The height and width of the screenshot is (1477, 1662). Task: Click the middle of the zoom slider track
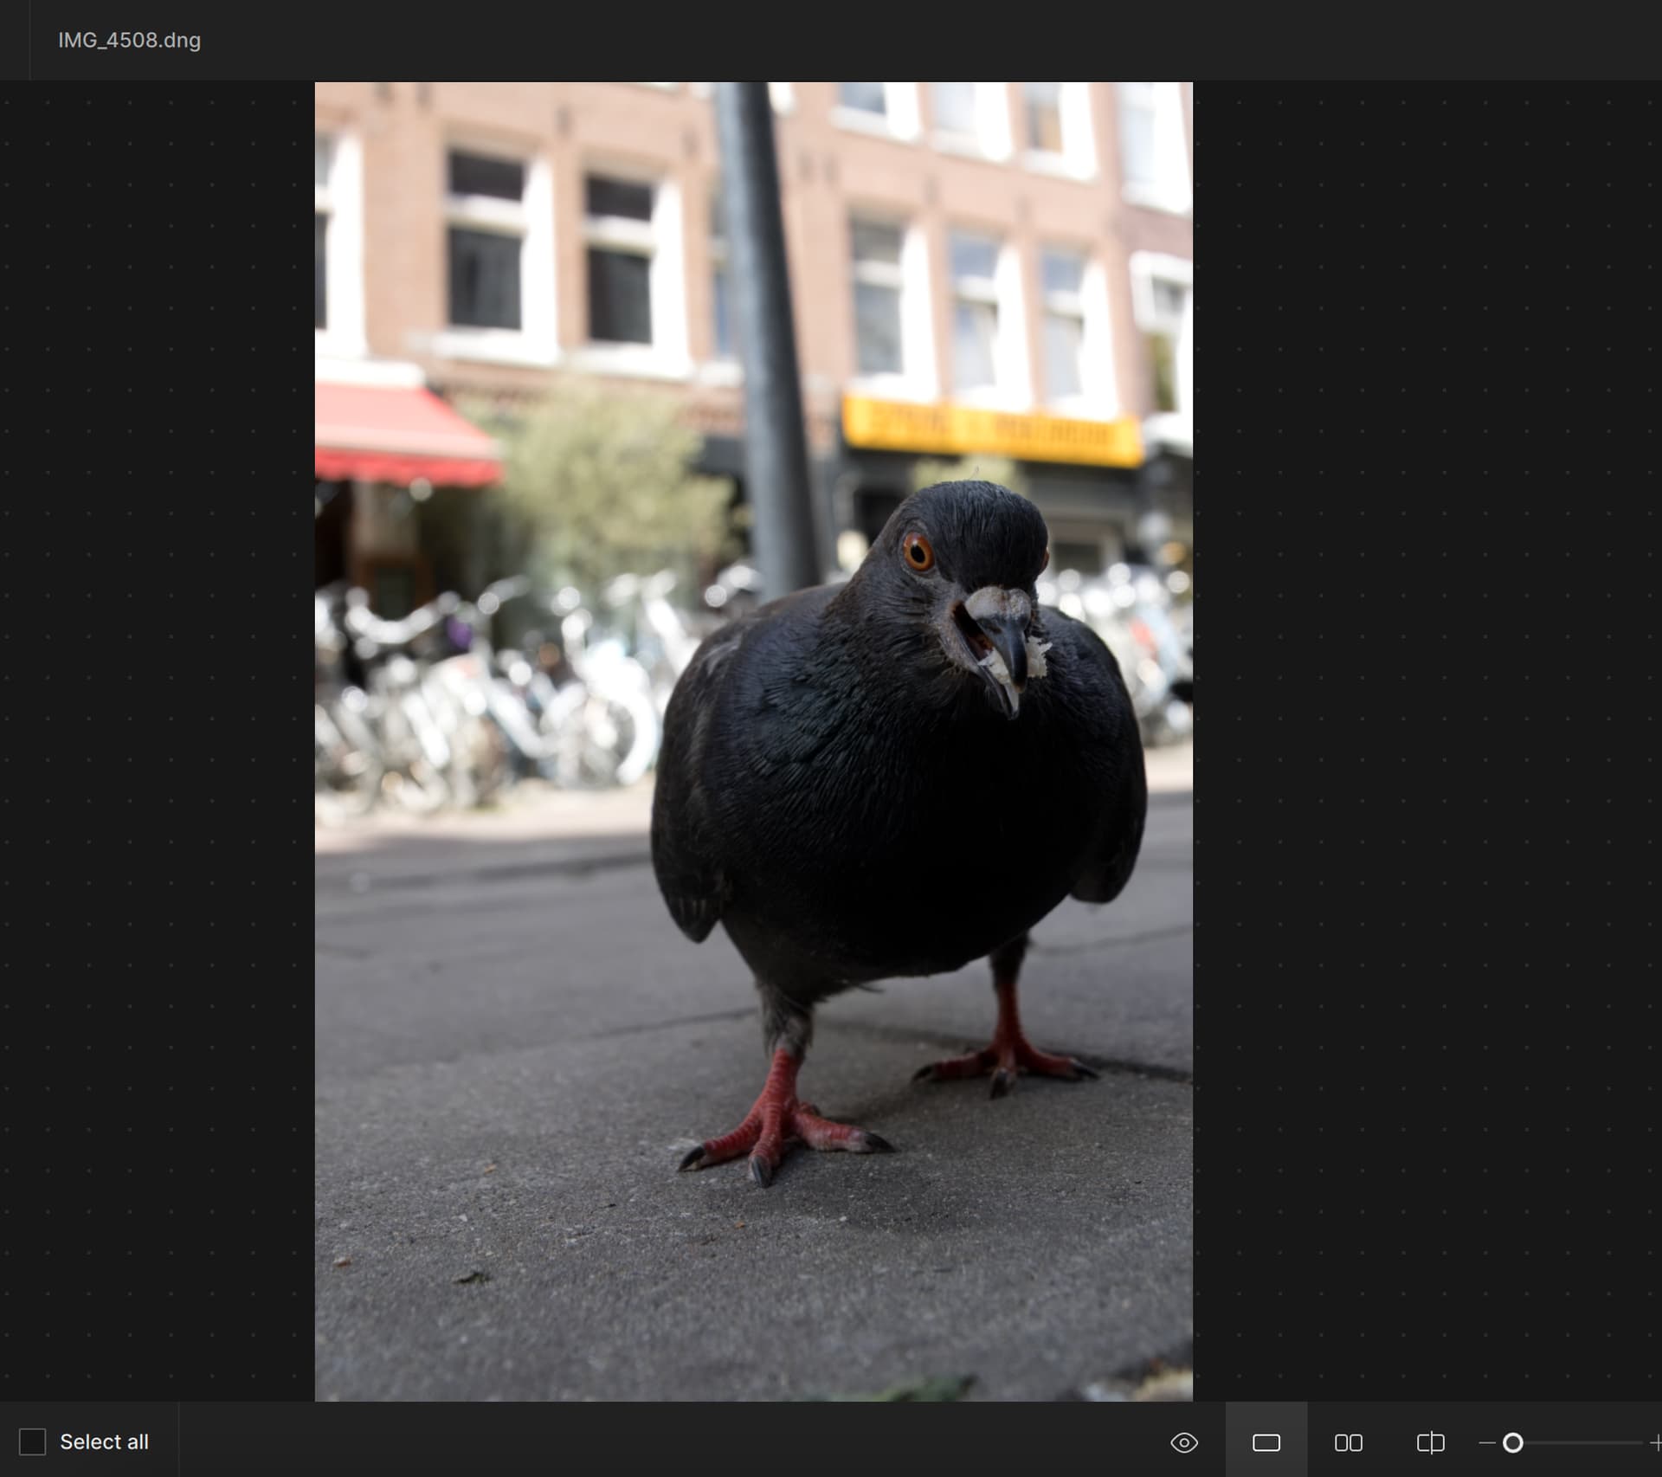point(1582,1442)
